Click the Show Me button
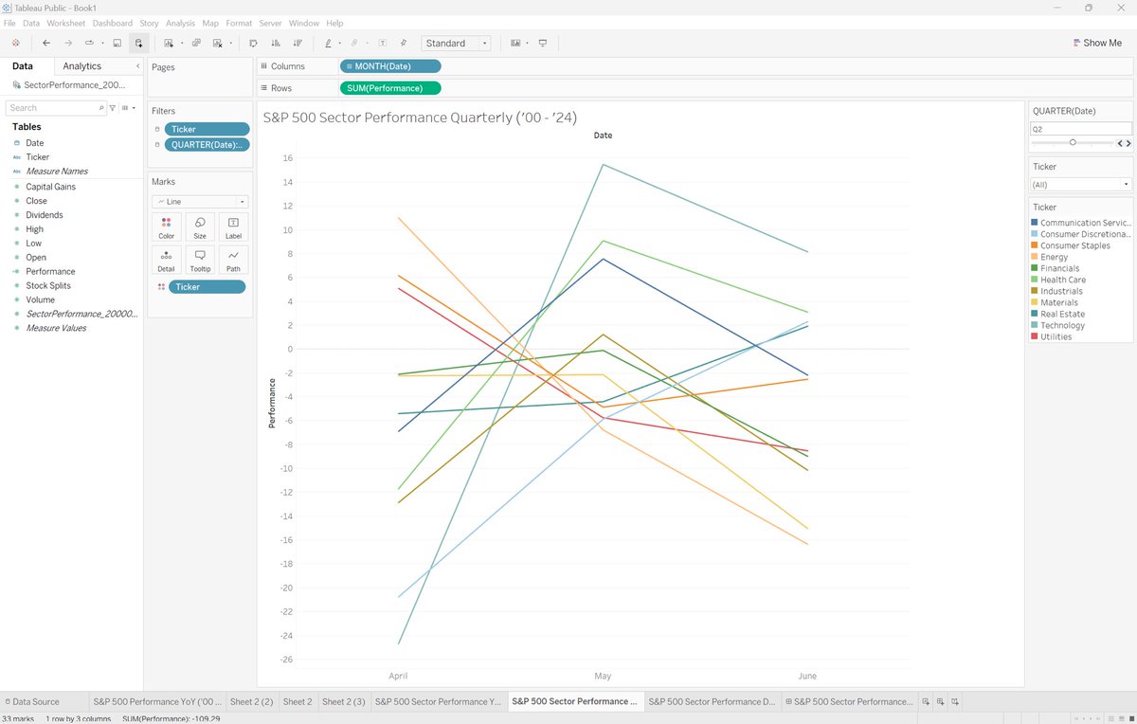This screenshot has height=724, width=1137. 1097,43
